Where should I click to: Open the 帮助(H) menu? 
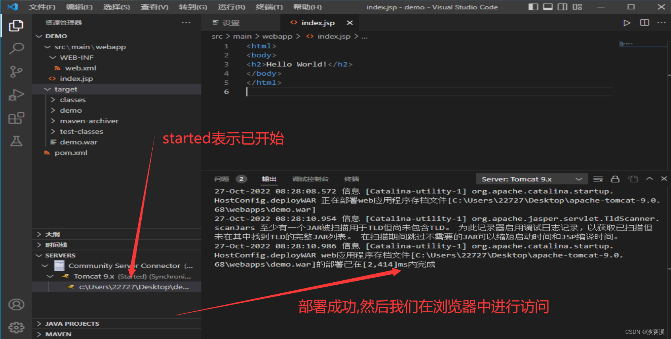click(x=307, y=7)
